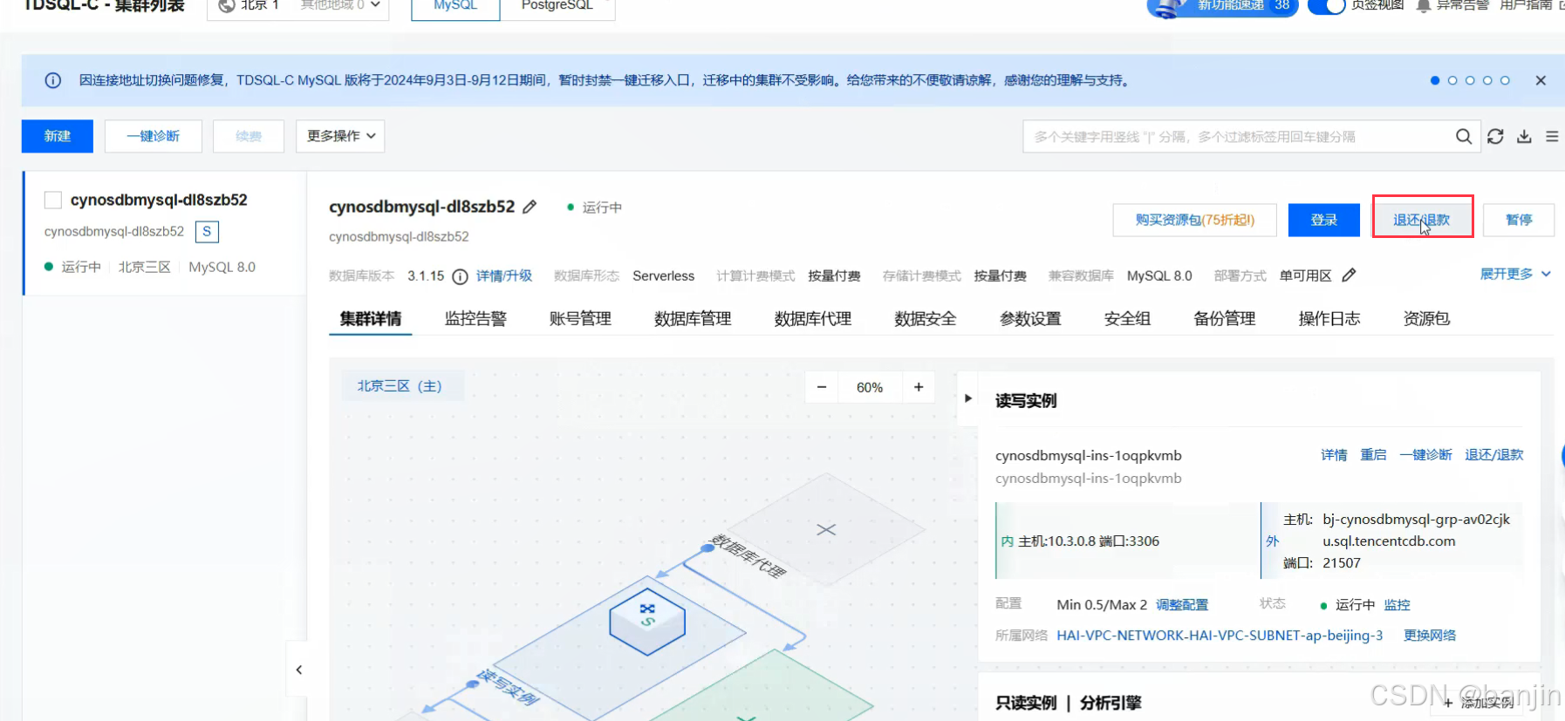This screenshot has width=1565, height=721.
Task: Open the 用户指南 link
Action: tap(1526, 5)
